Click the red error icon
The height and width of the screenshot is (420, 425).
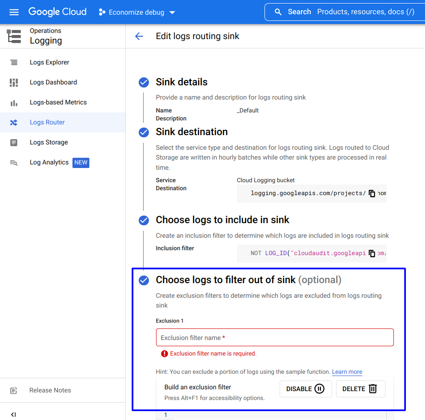tap(164, 354)
